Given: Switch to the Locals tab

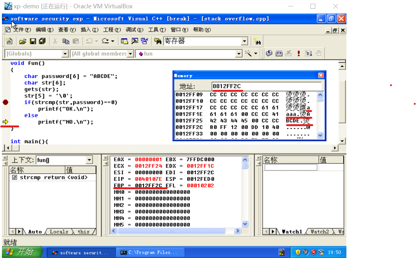Looking at the screenshot, I should [x=60, y=232].
